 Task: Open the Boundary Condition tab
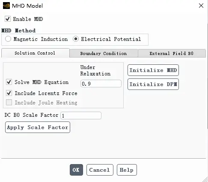coord(104,53)
